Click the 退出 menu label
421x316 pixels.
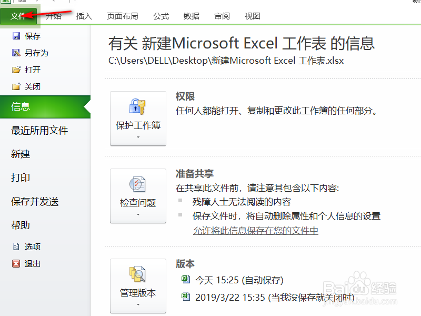pyautogui.click(x=33, y=264)
